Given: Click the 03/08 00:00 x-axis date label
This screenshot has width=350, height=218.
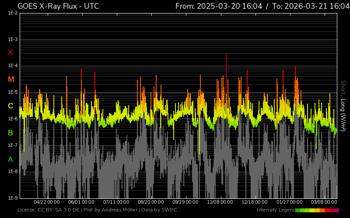Looking at the screenshot, I should 324,202.
